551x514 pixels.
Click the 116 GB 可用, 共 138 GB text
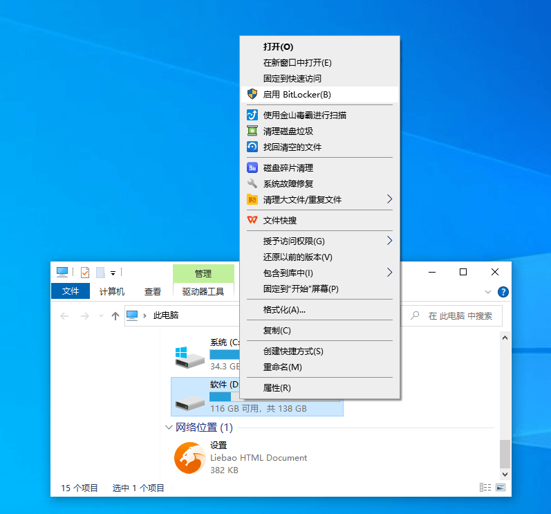click(x=259, y=409)
